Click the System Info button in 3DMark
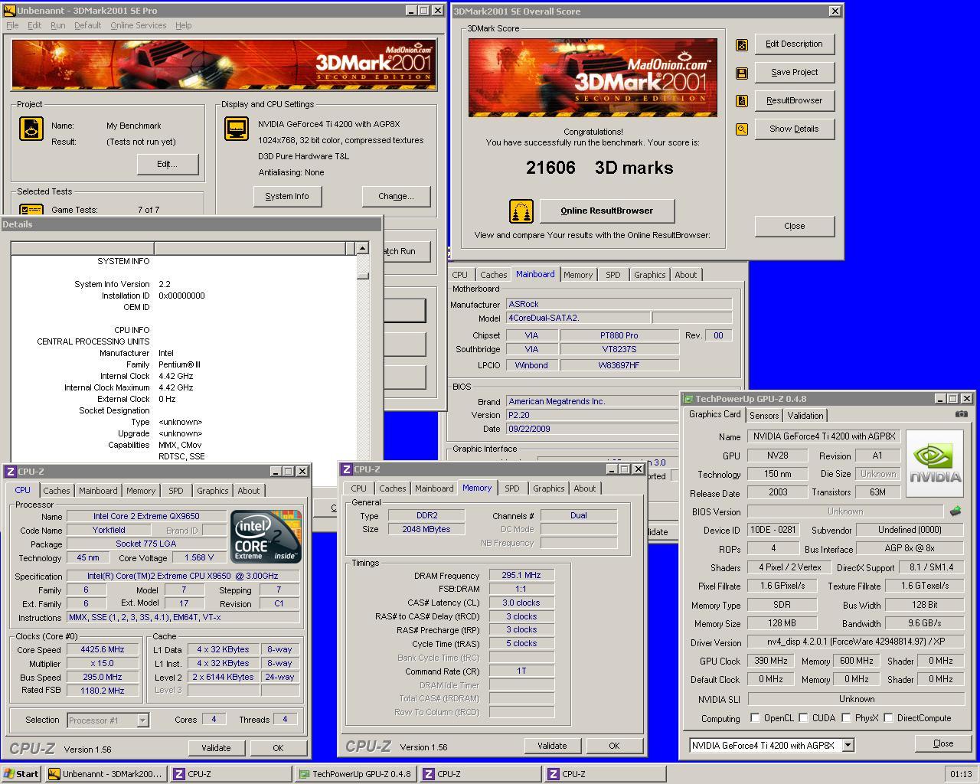 coord(287,197)
